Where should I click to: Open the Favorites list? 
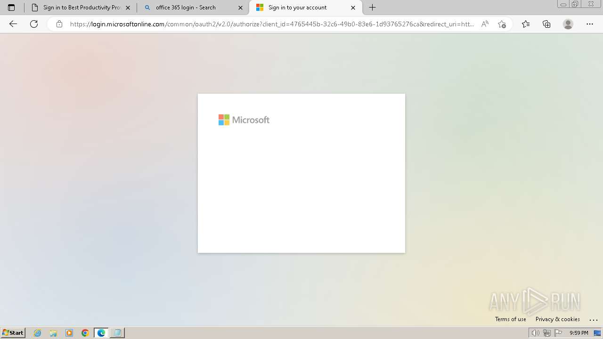point(526,24)
